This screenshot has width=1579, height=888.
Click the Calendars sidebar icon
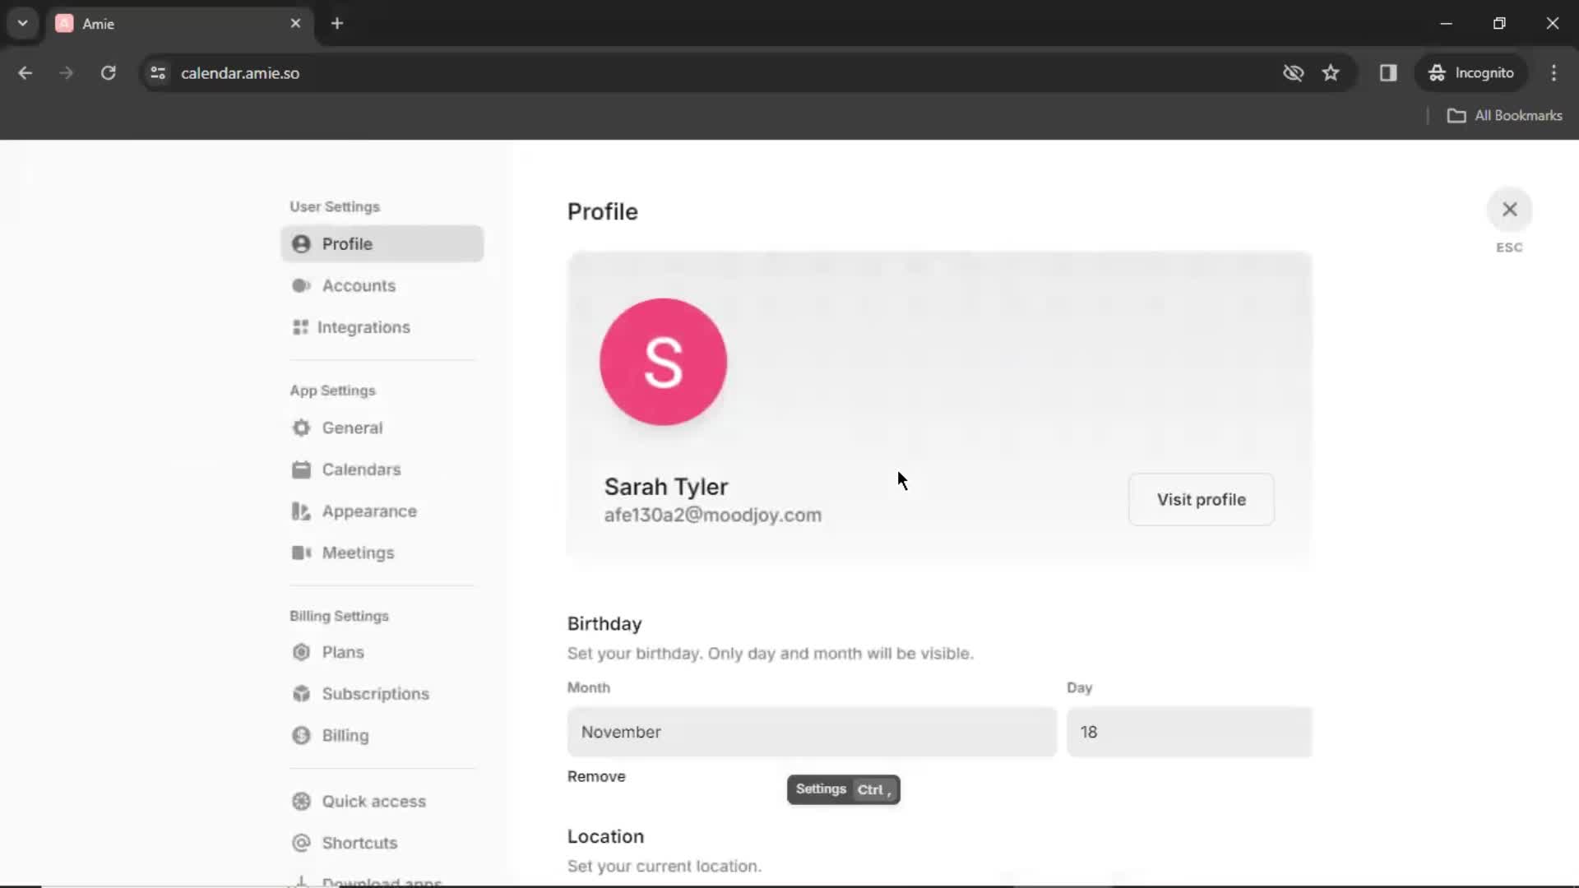click(x=302, y=469)
